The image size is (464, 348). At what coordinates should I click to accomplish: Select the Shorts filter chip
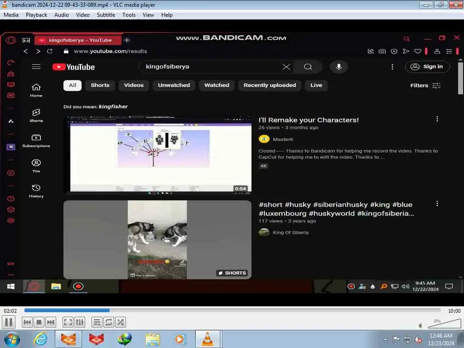click(100, 85)
